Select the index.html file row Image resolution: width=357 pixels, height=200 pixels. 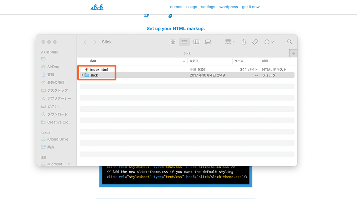pyautogui.click(x=187, y=69)
